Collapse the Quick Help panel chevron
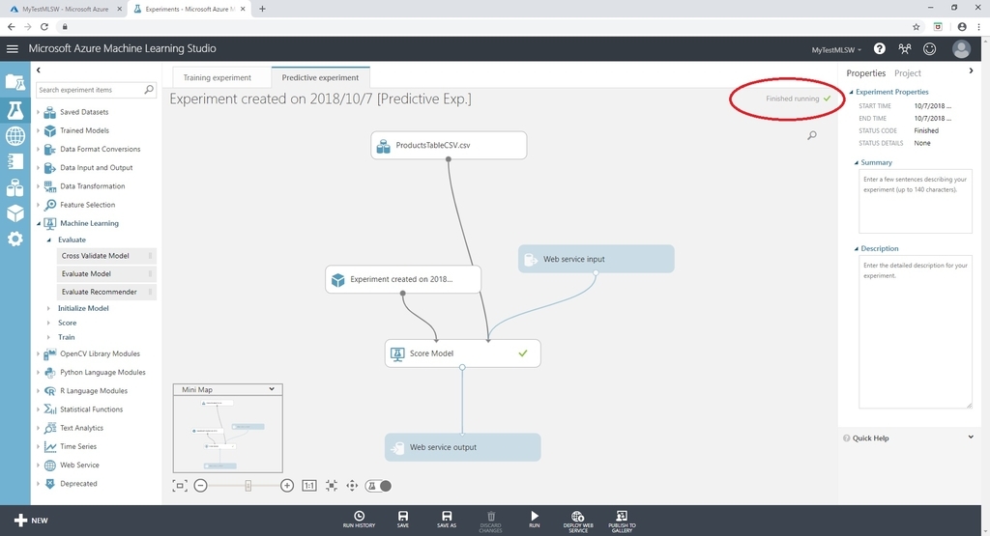Viewport: 990px width, 536px height. (x=971, y=437)
